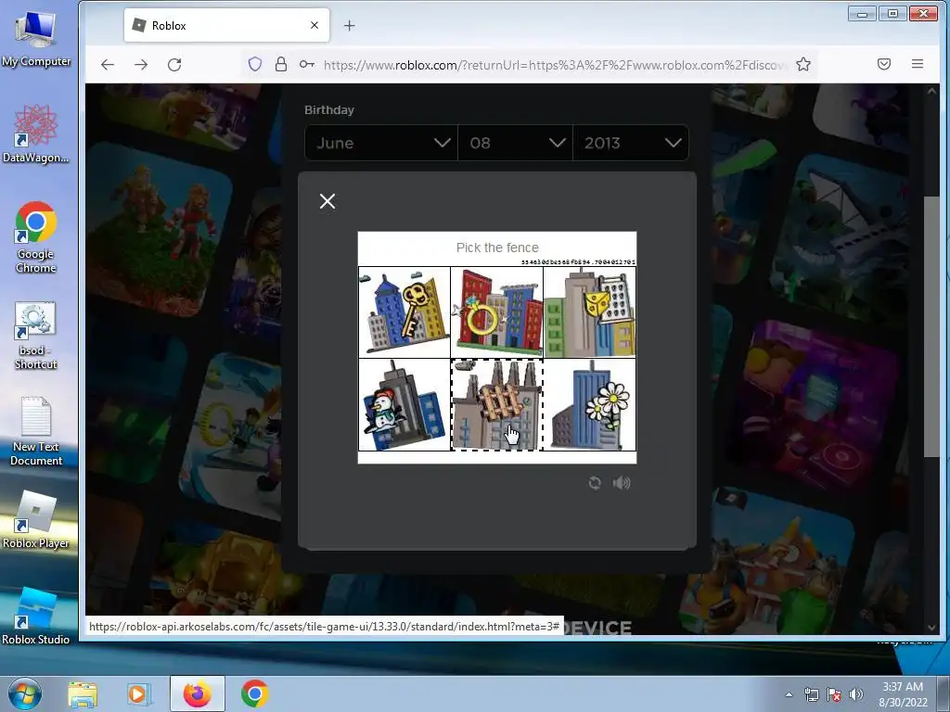Open Windows Media Player taskbar icon

(x=138, y=693)
